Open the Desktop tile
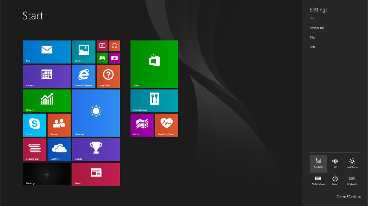 tap(47, 174)
